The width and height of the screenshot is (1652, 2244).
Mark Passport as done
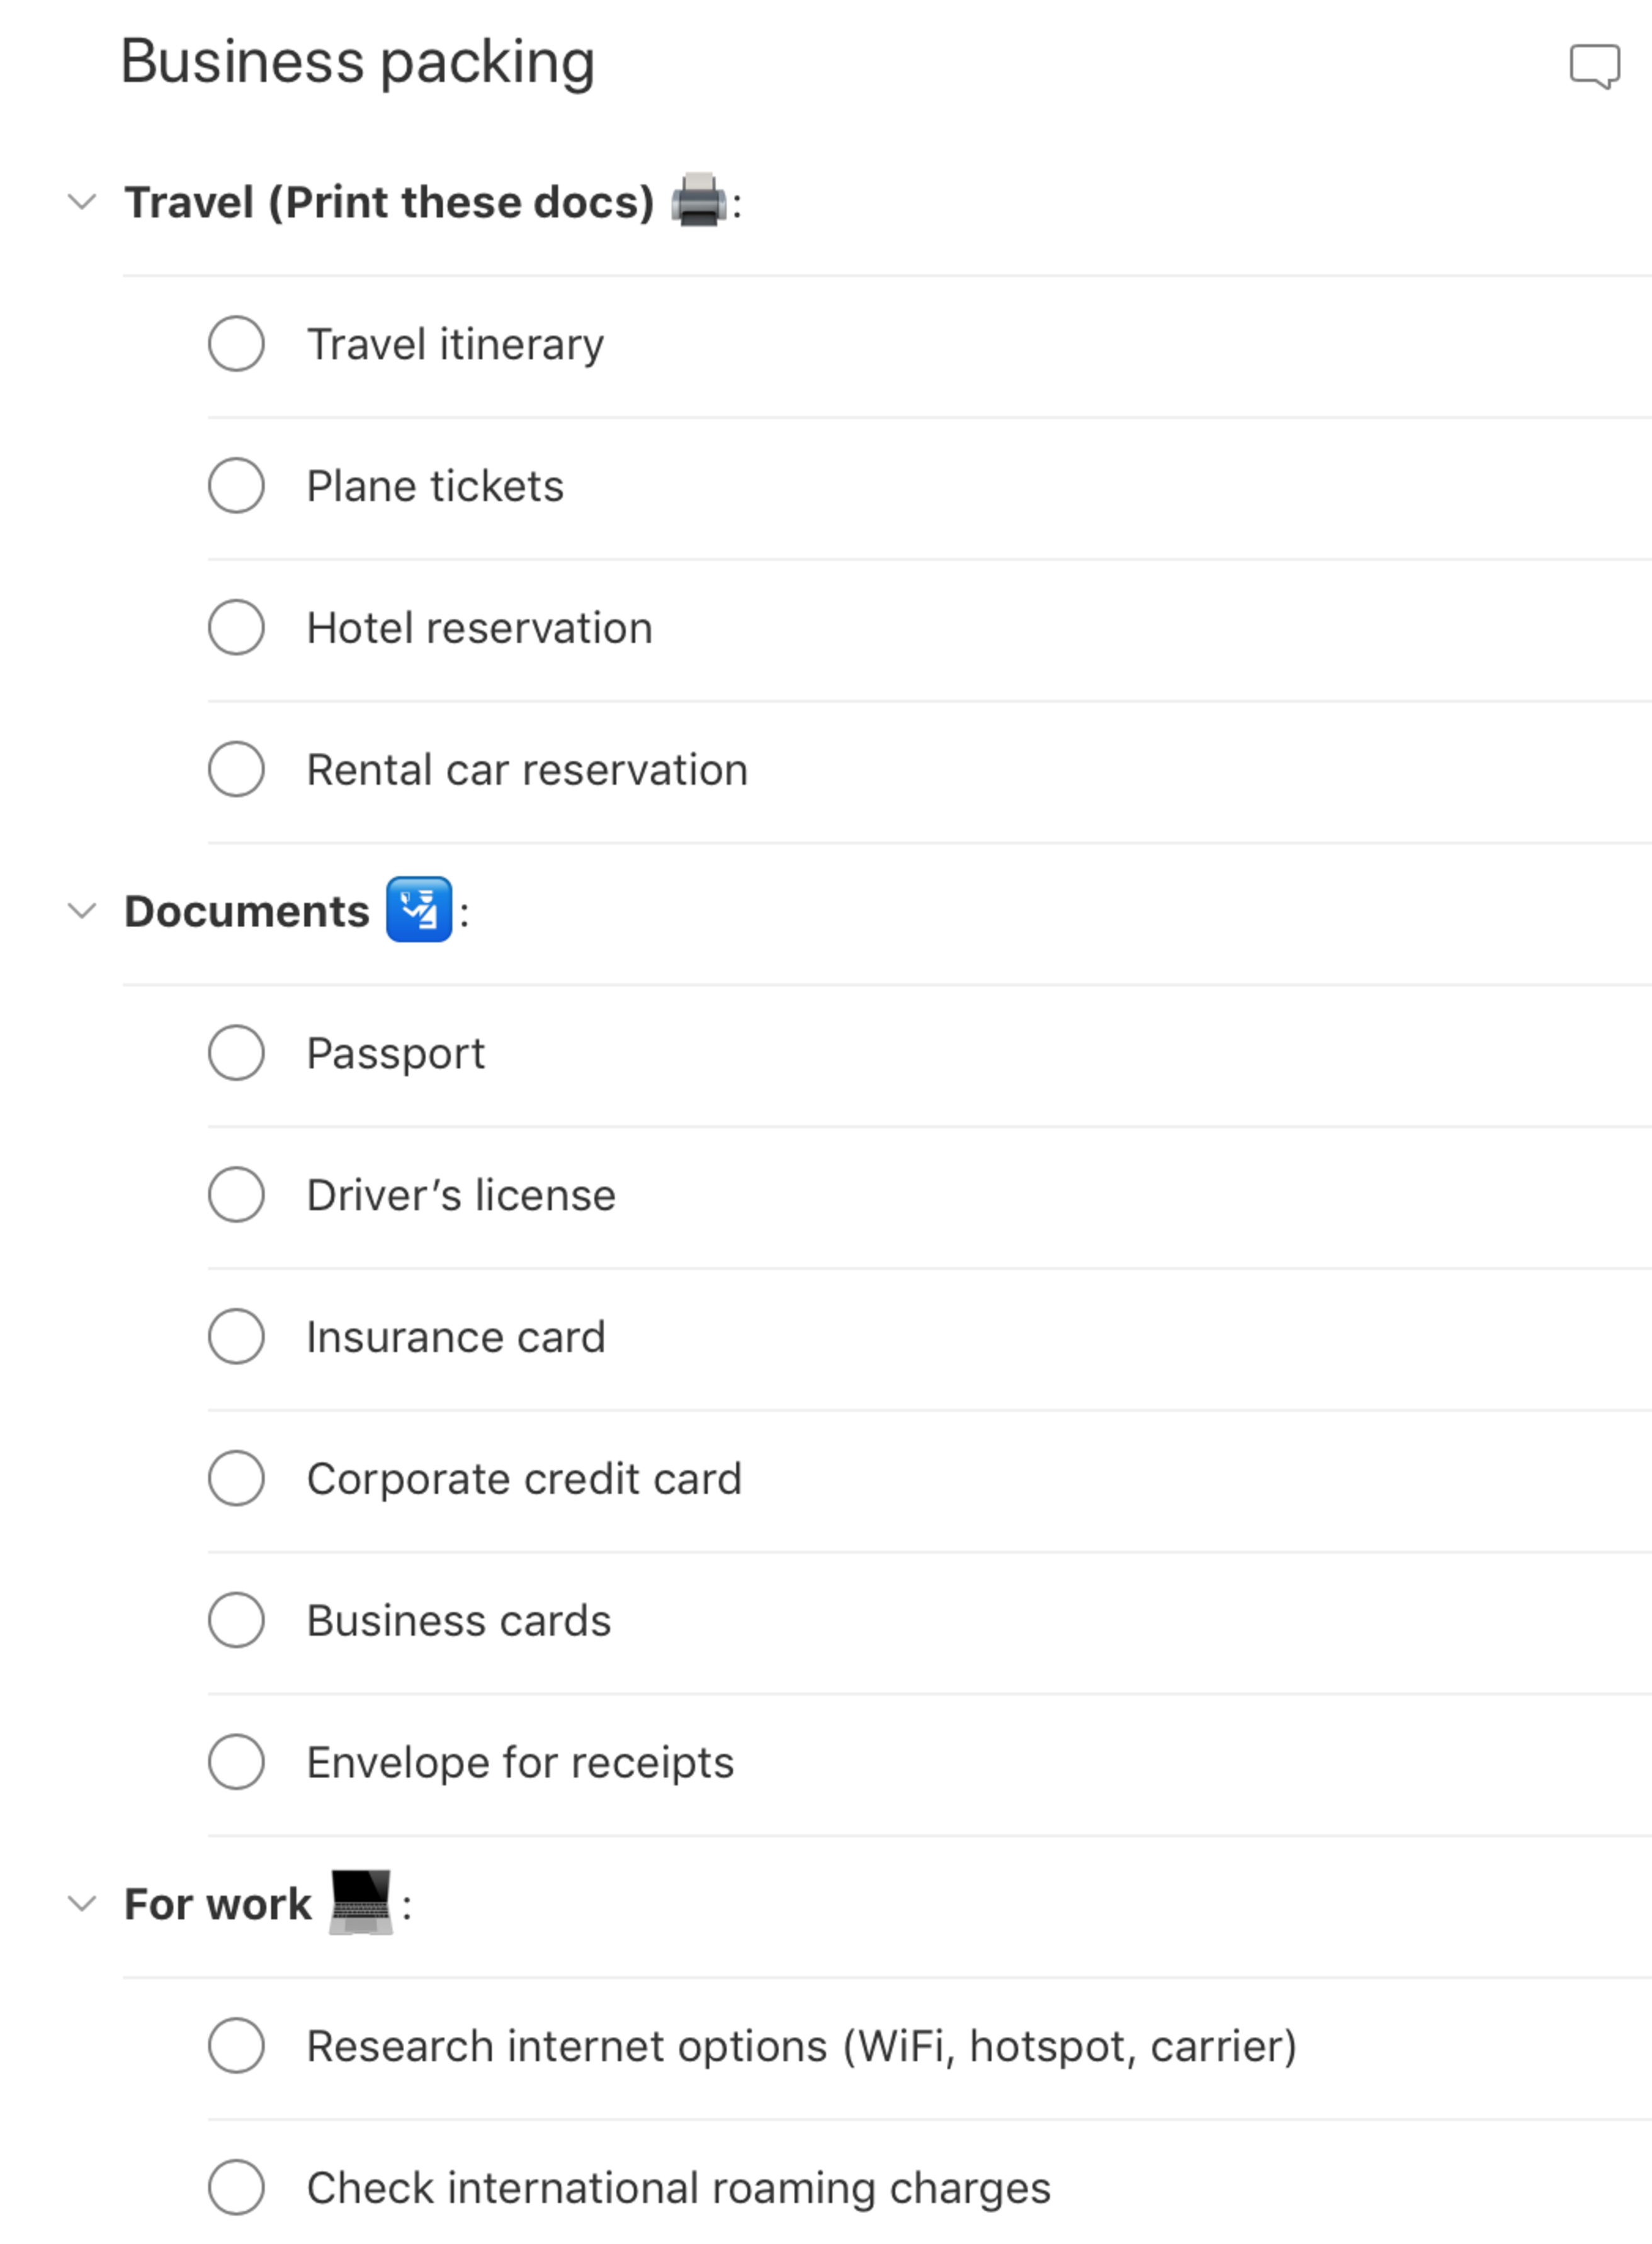(236, 1054)
